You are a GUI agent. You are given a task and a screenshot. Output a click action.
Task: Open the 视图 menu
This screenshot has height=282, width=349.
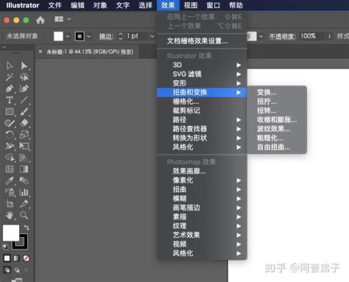pos(191,5)
